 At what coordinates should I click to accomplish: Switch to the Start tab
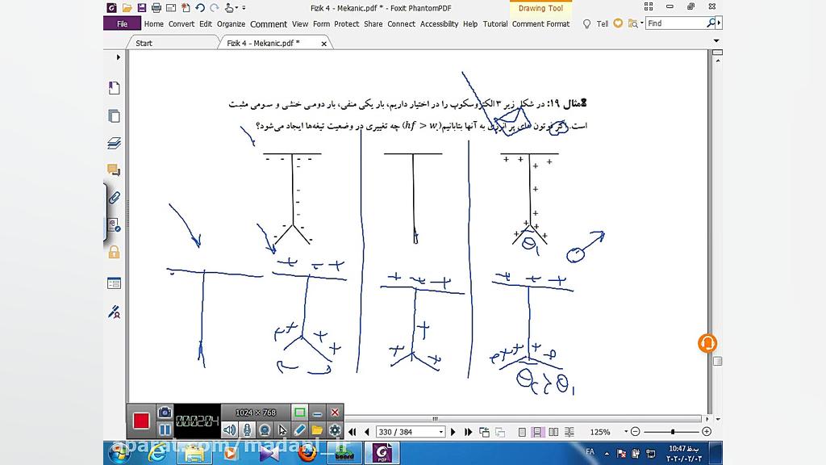coord(143,42)
